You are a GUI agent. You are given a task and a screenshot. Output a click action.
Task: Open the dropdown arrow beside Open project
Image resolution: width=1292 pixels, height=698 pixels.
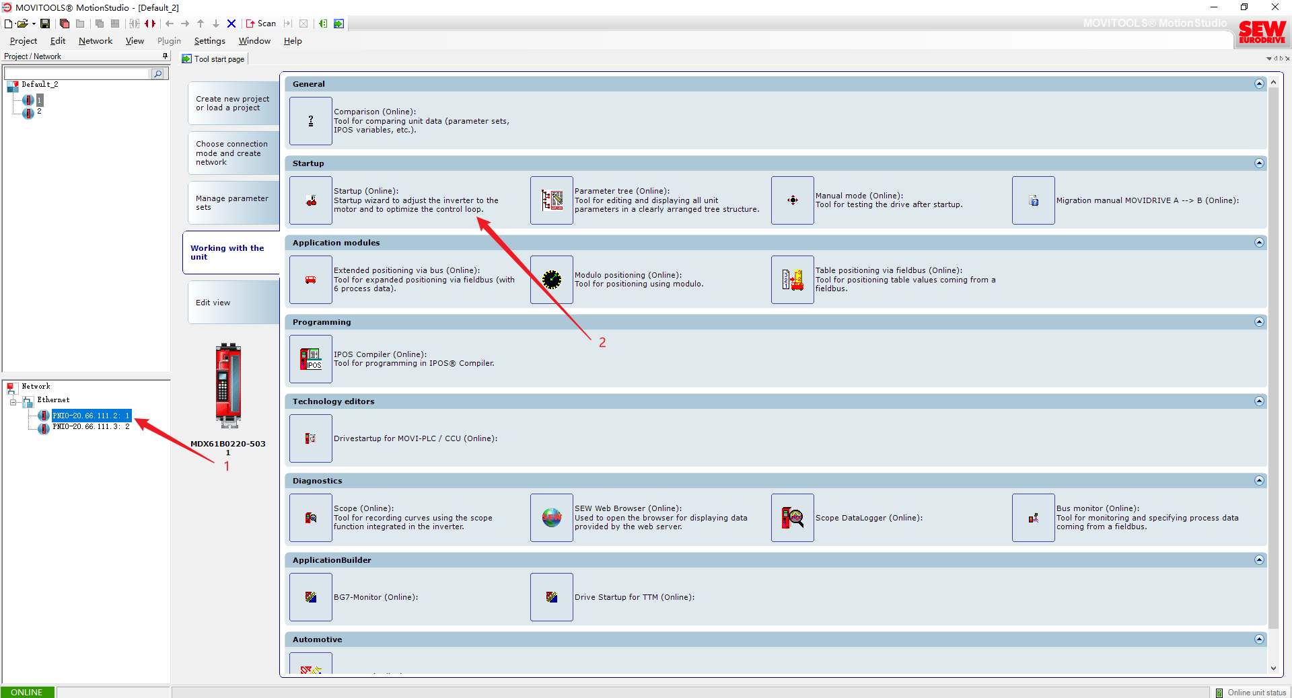[x=34, y=24]
